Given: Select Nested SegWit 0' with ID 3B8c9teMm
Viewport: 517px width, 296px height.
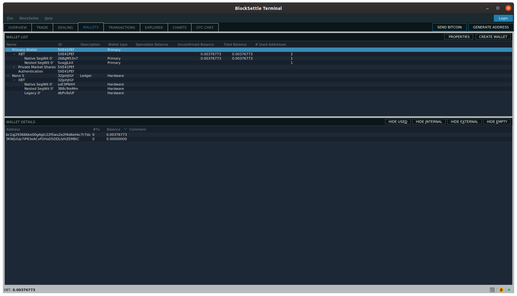Looking at the screenshot, I should click(x=258, y=89).
